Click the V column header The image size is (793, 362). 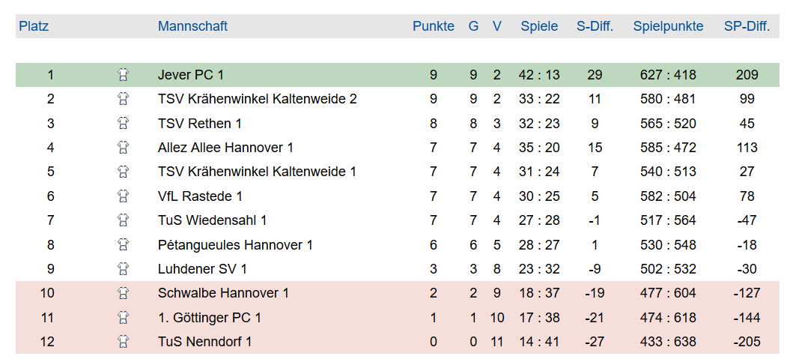(x=497, y=26)
